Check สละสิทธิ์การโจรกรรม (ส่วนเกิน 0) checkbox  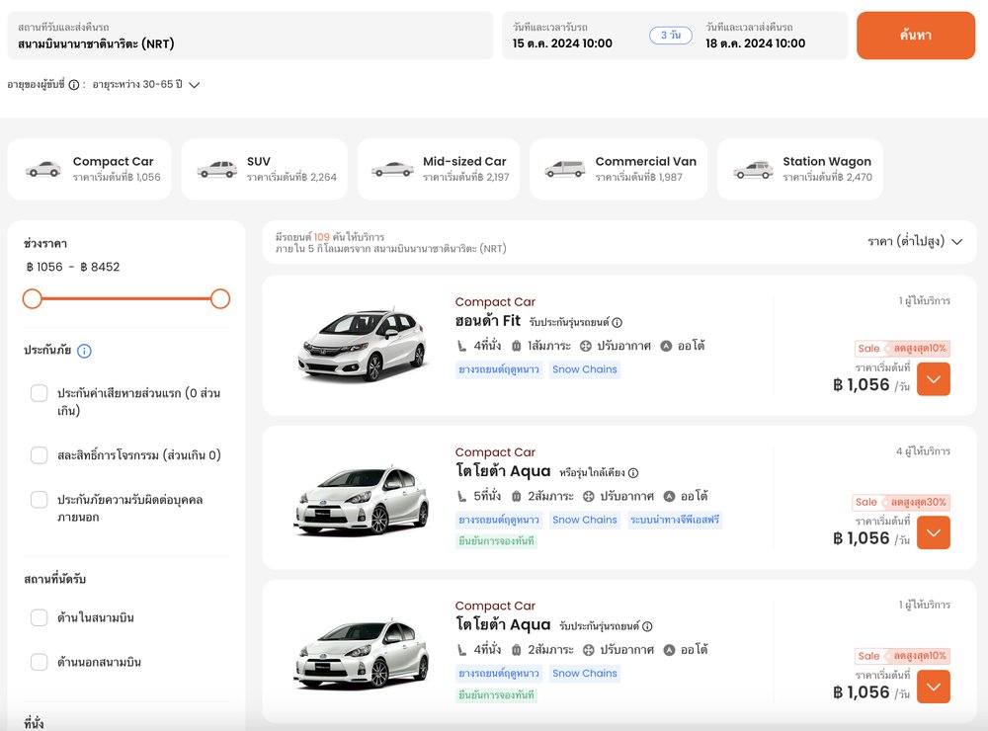point(40,455)
